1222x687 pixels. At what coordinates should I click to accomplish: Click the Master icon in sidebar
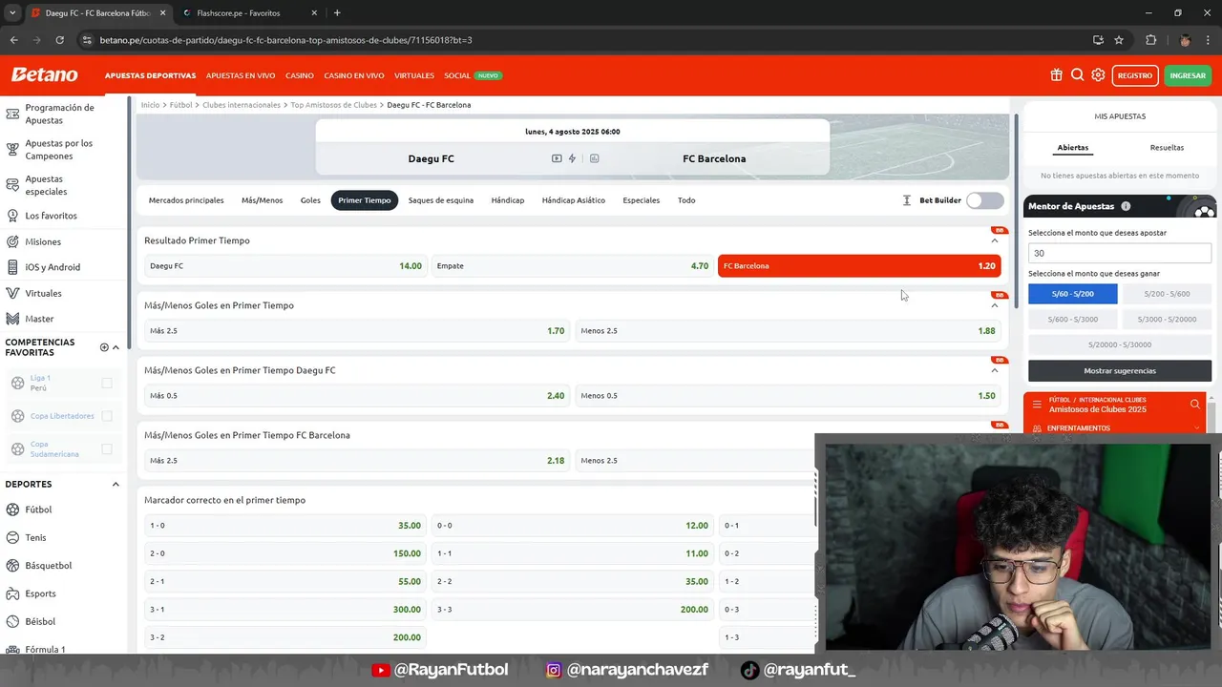pyautogui.click(x=13, y=319)
